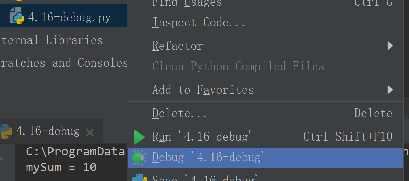Select External Libraries in the project tree
Image resolution: width=409 pixels, height=181 pixels.
tap(51, 40)
